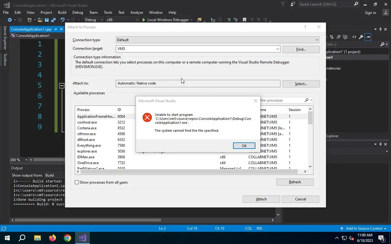This screenshot has width=391, height=244.
Task: Toggle Show processes from all users checkbox
Action: (x=77, y=182)
